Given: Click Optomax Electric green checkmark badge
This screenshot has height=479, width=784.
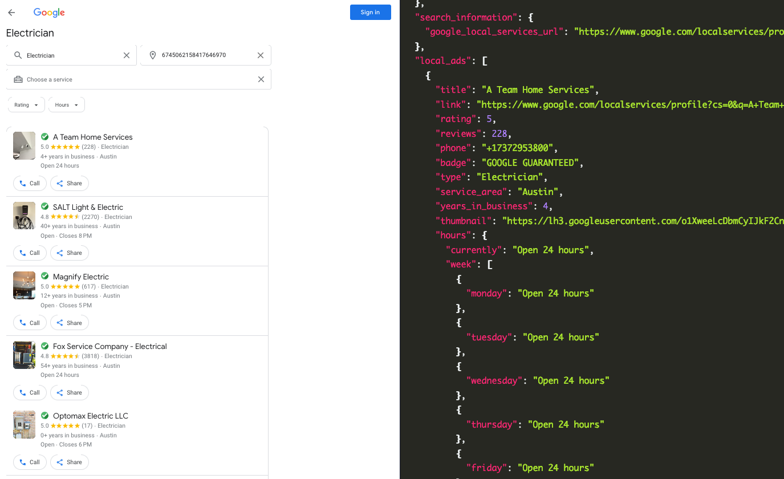Looking at the screenshot, I should pyautogui.click(x=44, y=415).
